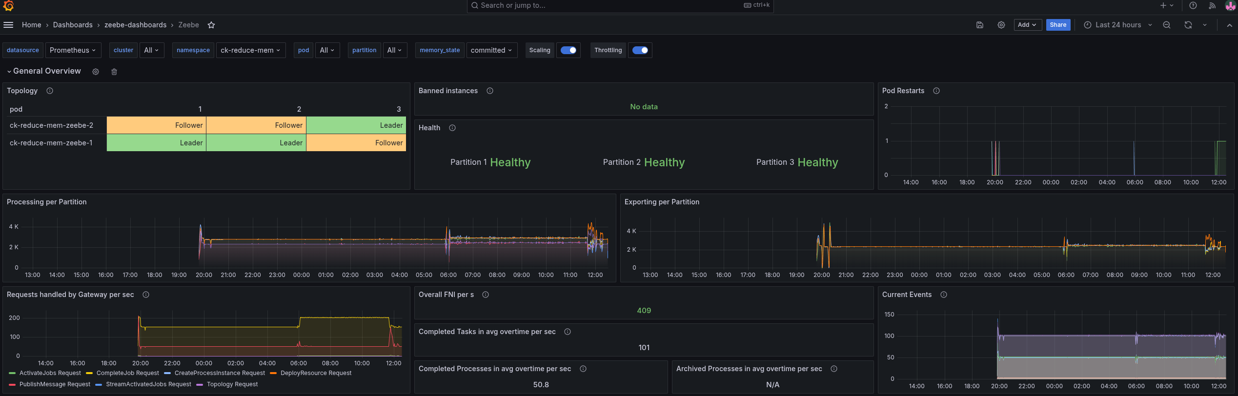1238x396 pixels.
Task: Show Pod Restarts info icon
Action: 936,91
